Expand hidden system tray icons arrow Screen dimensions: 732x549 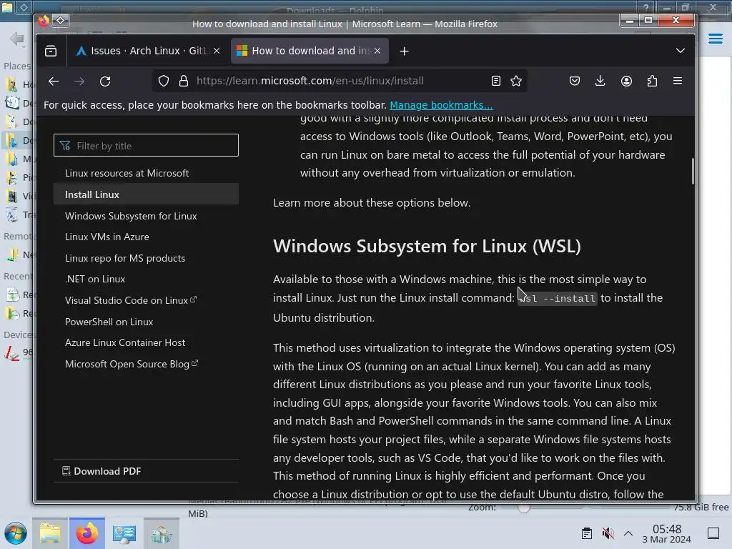[x=628, y=533]
